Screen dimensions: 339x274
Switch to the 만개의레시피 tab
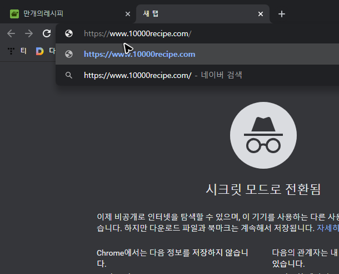tap(68, 14)
